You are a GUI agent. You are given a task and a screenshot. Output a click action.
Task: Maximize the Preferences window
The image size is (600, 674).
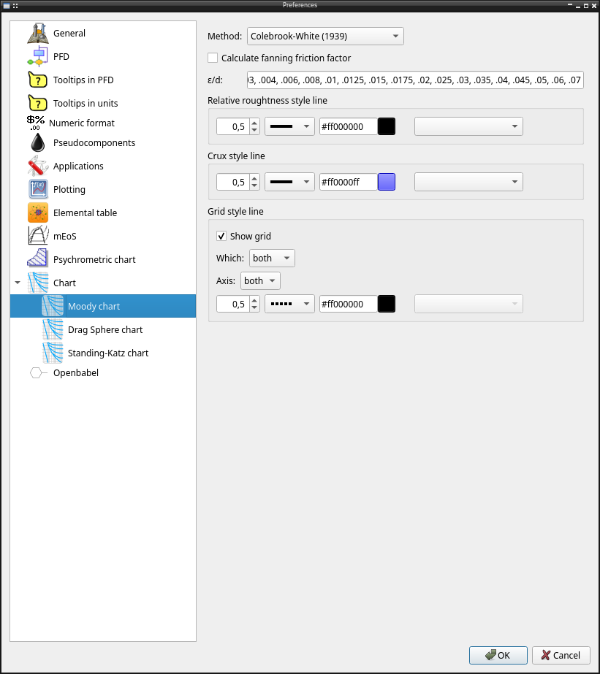[x=585, y=6]
